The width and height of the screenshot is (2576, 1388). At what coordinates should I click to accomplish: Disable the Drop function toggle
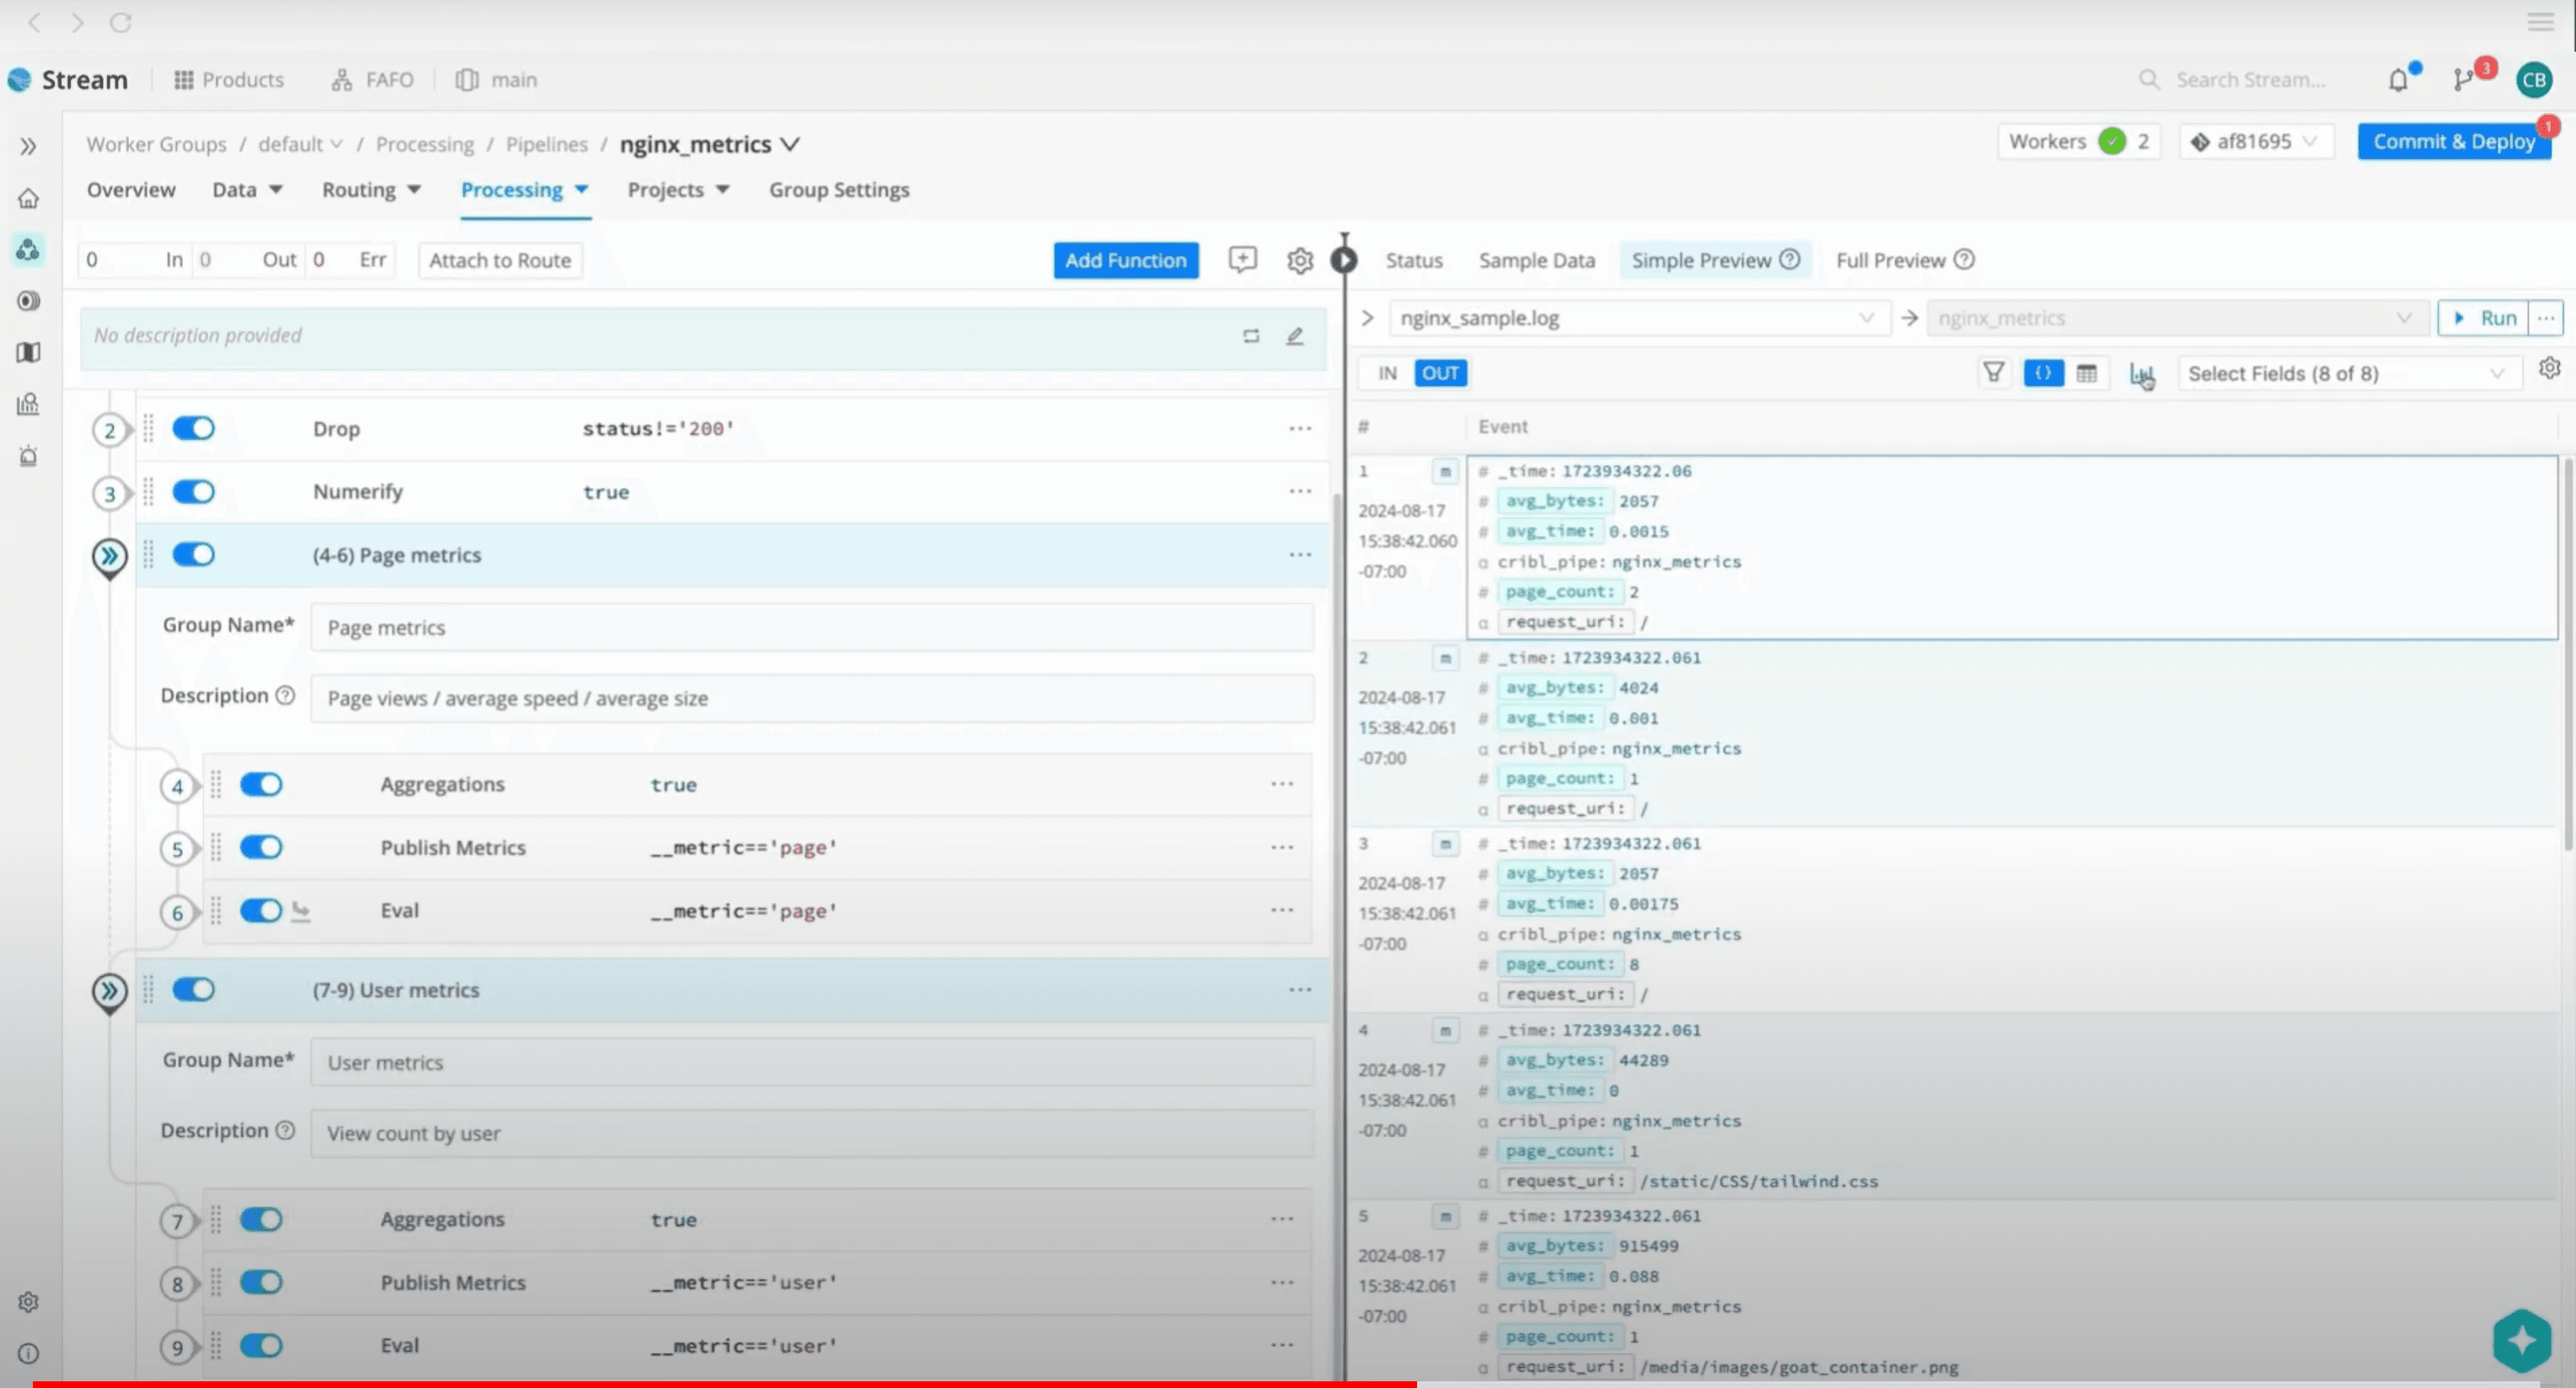click(193, 429)
